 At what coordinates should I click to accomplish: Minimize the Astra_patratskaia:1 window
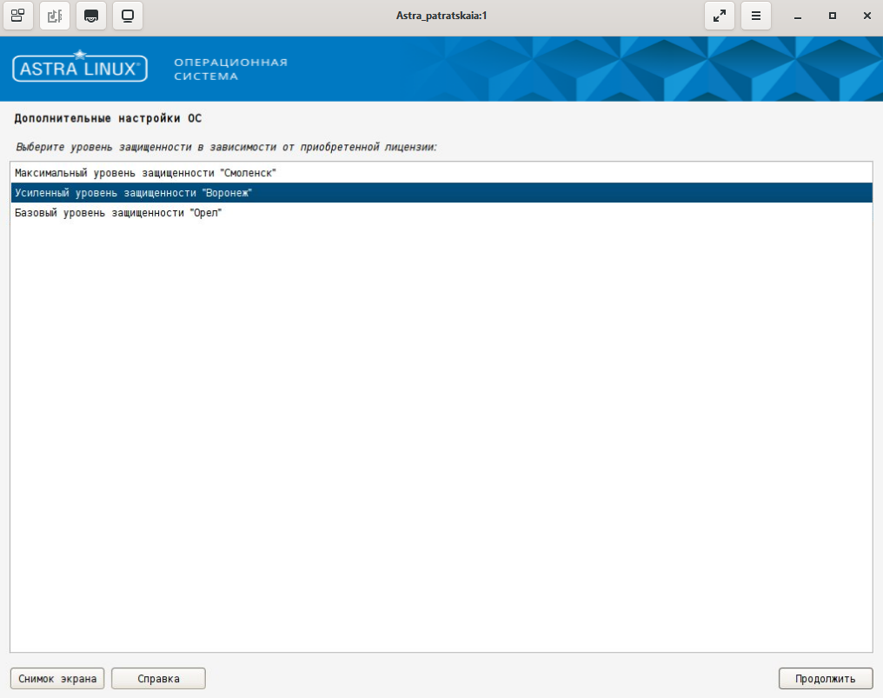click(x=798, y=17)
